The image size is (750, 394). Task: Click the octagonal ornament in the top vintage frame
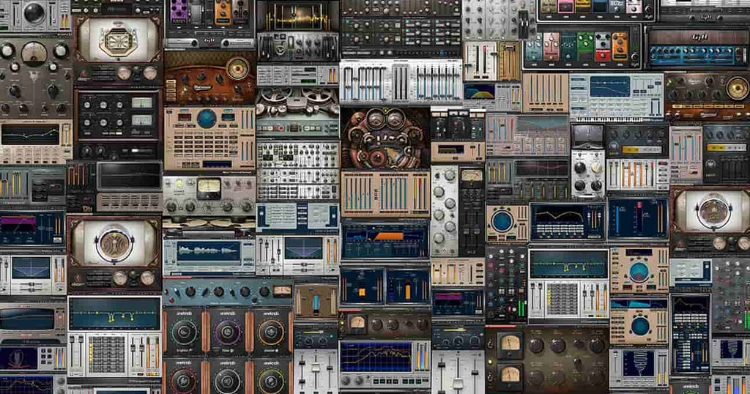[x=119, y=39]
